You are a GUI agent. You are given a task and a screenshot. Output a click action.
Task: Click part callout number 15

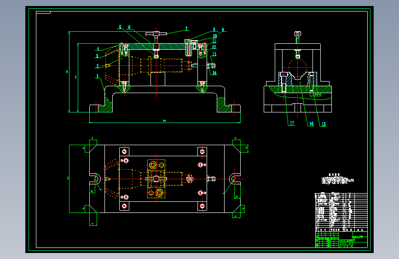(x=324, y=124)
